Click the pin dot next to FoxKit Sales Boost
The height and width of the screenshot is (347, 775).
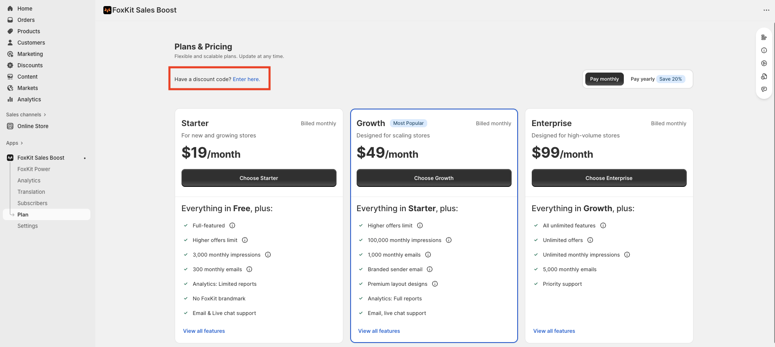(x=85, y=158)
